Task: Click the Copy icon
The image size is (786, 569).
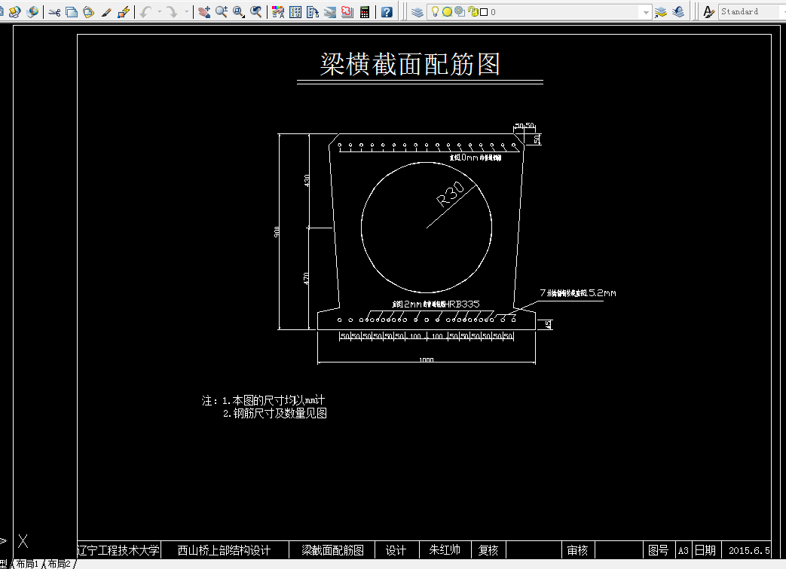Action: [x=72, y=11]
